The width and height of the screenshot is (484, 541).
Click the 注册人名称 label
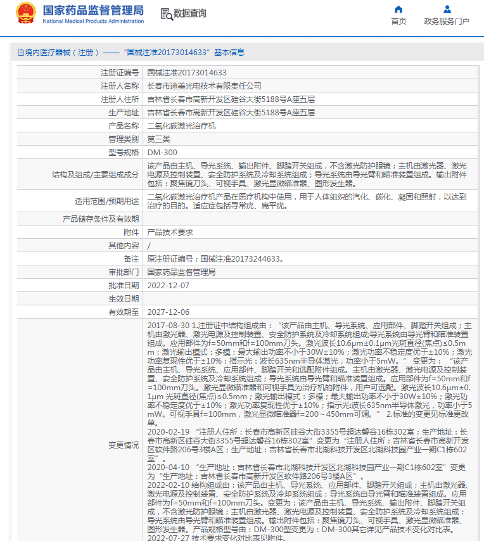click(120, 86)
